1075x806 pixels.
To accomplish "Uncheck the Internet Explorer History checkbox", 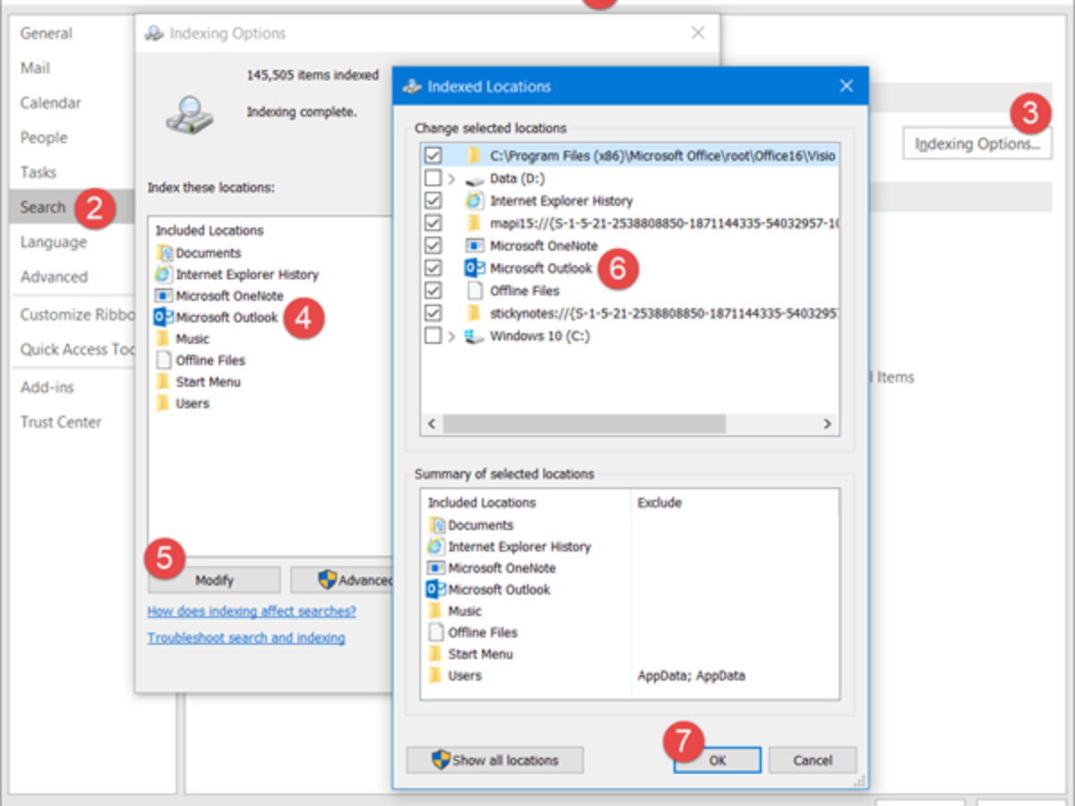I will pyautogui.click(x=434, y=201).
